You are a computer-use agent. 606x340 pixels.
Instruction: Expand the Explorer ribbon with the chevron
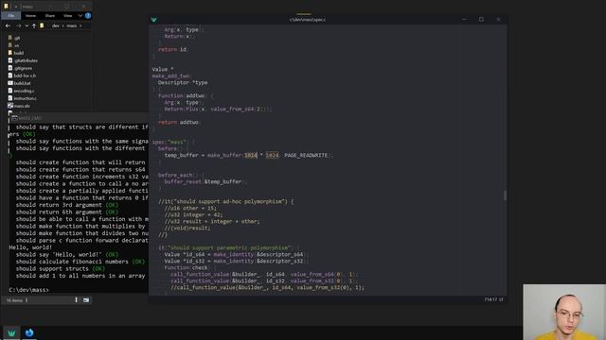(x=80, y=16)
